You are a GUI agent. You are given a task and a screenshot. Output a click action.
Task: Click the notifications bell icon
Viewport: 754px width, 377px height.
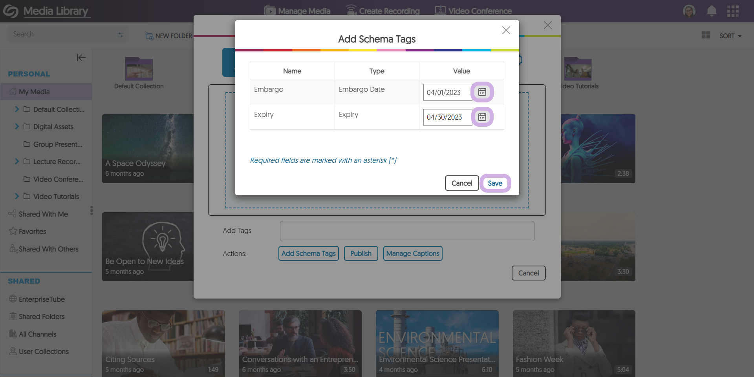pyautogui.click(x=711, y=11)
